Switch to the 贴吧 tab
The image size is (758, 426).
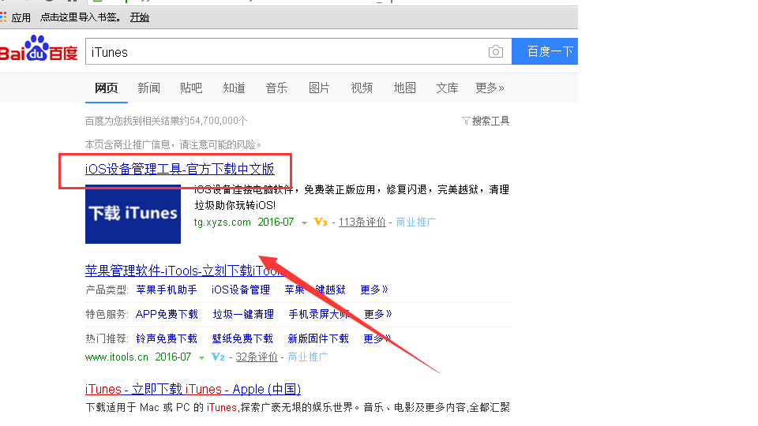pos(191,88)
